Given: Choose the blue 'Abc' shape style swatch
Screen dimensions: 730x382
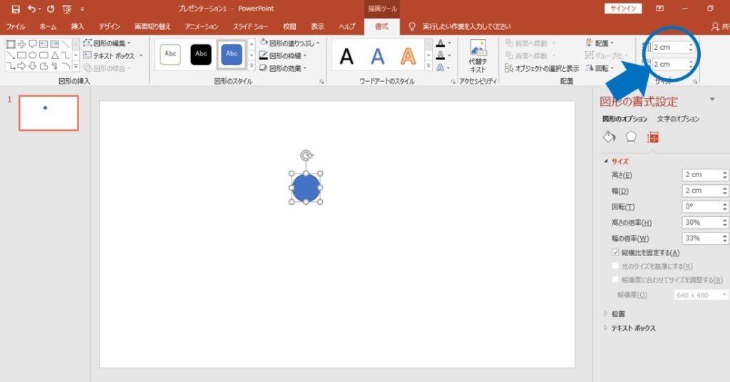Looking at the screenshot, I should pos(232,54).
